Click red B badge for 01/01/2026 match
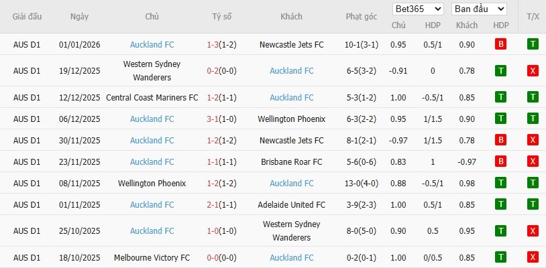The width and height of the screenshot is (546, 268). point(500,44)
